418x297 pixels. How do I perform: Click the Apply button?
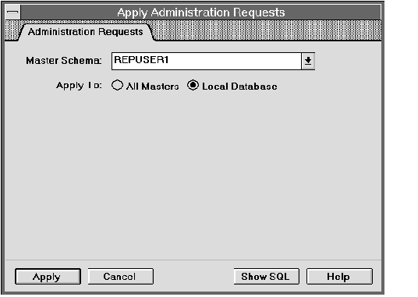[x=48, y=277]
